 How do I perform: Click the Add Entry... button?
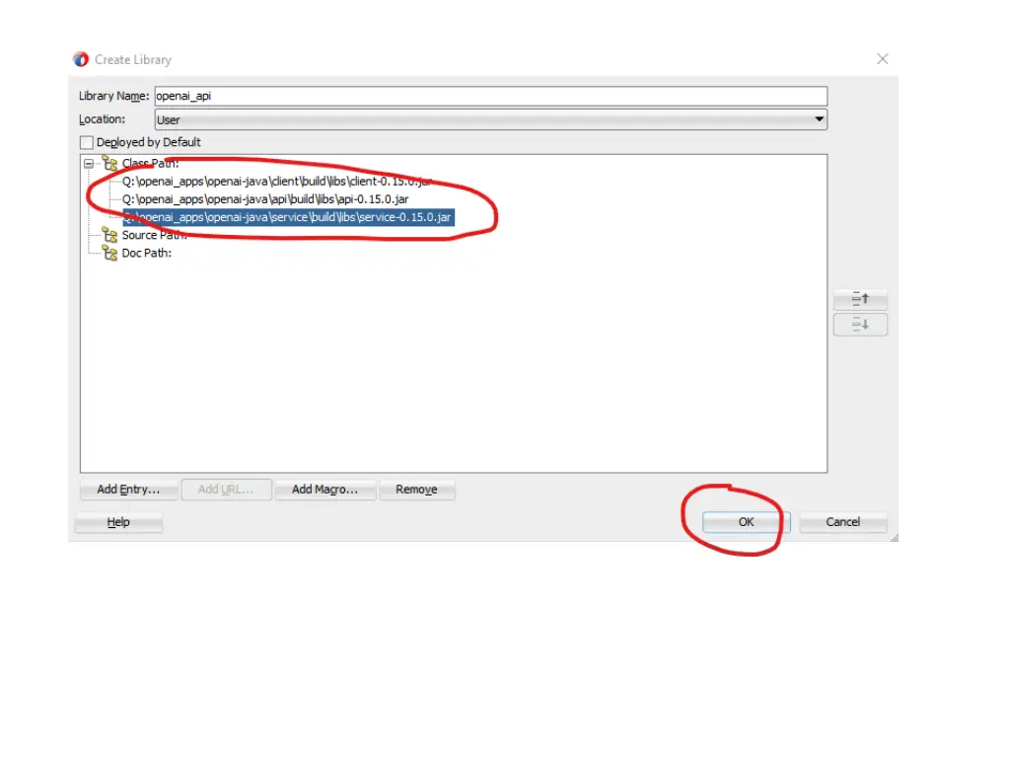[128, 490]
